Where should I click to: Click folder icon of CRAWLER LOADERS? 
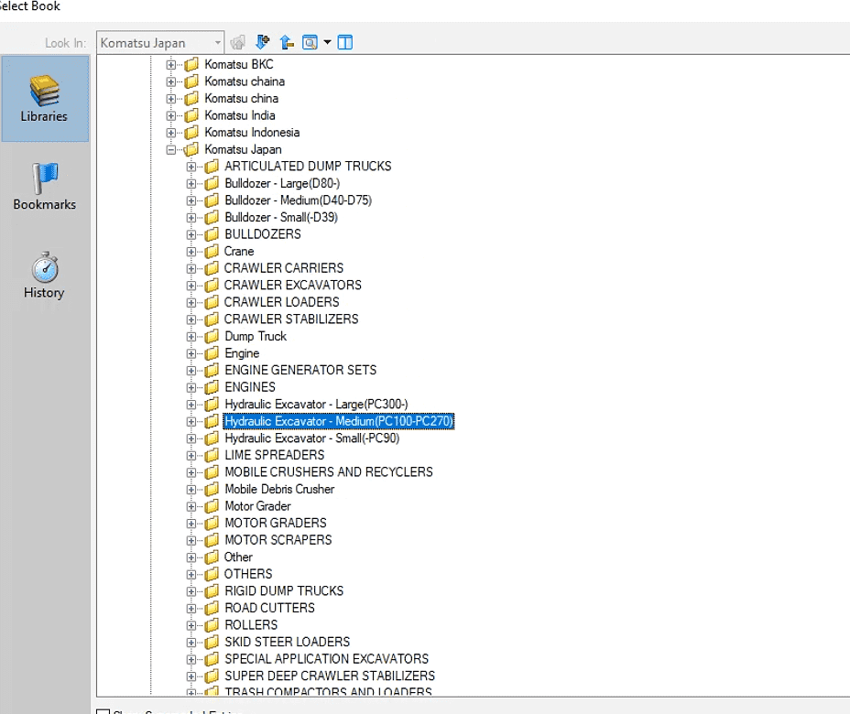coord(212,302)
